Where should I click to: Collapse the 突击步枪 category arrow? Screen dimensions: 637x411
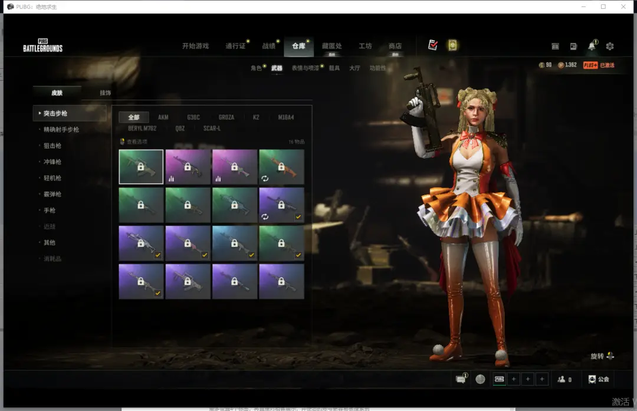[x=40, y=113]
